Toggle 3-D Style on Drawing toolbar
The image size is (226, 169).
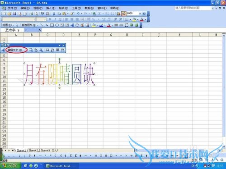(137, 25)
